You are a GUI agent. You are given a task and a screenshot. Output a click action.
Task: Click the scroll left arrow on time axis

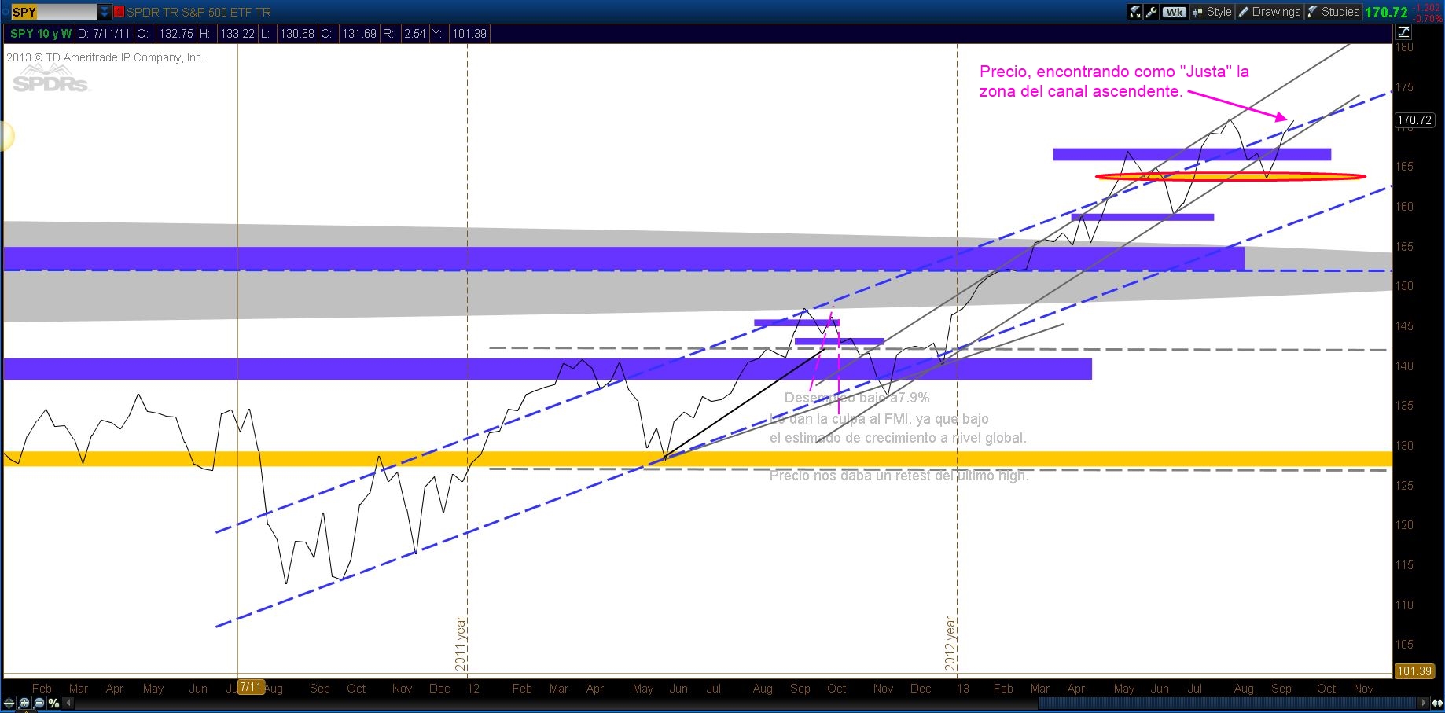pos(68,703)
